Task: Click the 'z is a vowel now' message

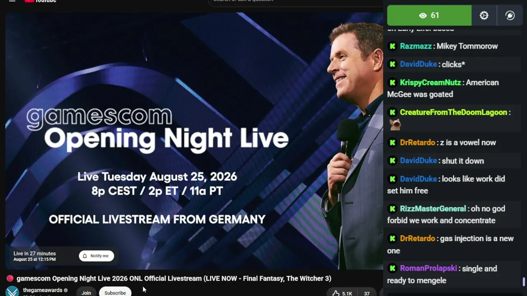Action: coord(468,143)
